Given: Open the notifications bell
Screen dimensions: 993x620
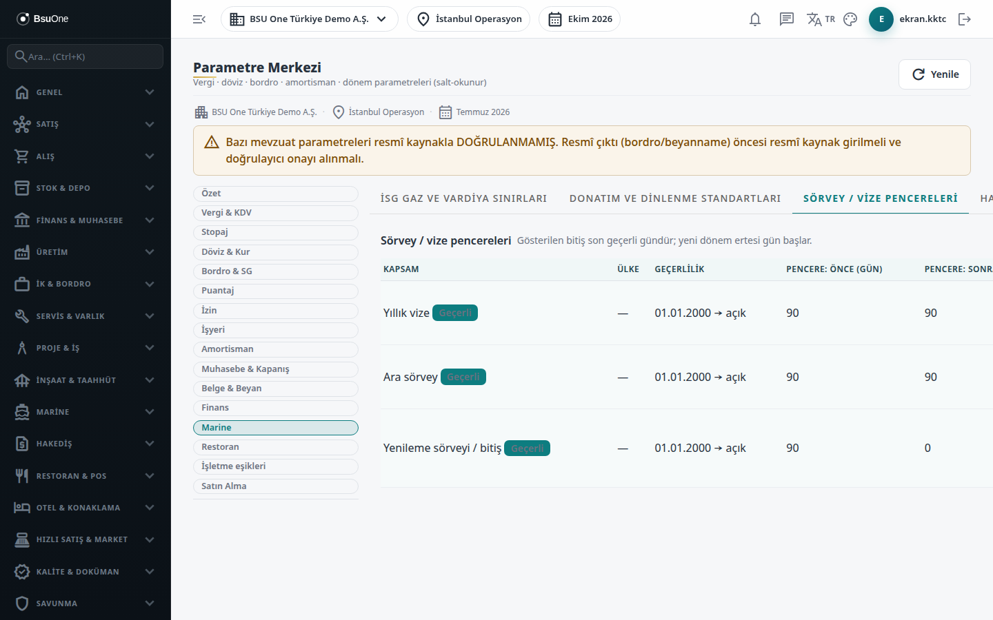Looking at the screenshot, I should click(755, 19).
